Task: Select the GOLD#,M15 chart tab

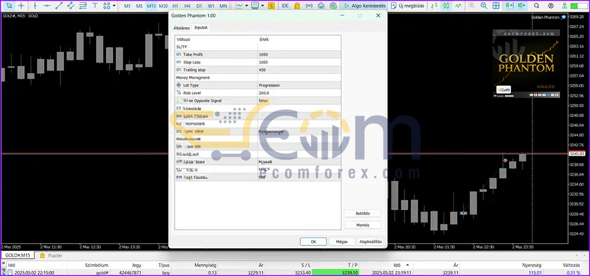Action: click(18, 256)
